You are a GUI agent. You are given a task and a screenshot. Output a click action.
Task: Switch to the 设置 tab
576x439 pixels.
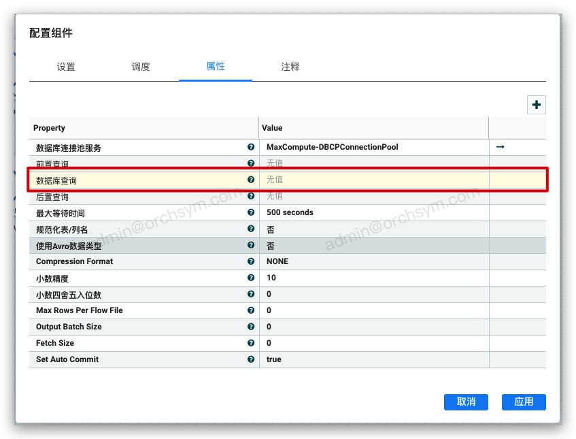point(66,67)
